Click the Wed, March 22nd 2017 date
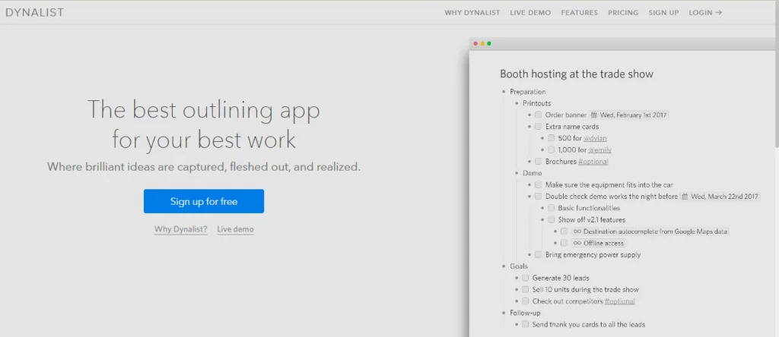The height and width of the screenshot is (337, 779). pos(725,197)
